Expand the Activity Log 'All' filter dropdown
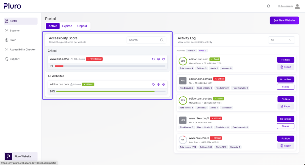The width and height of the screenshot is (305, 165). pos(281,40)
